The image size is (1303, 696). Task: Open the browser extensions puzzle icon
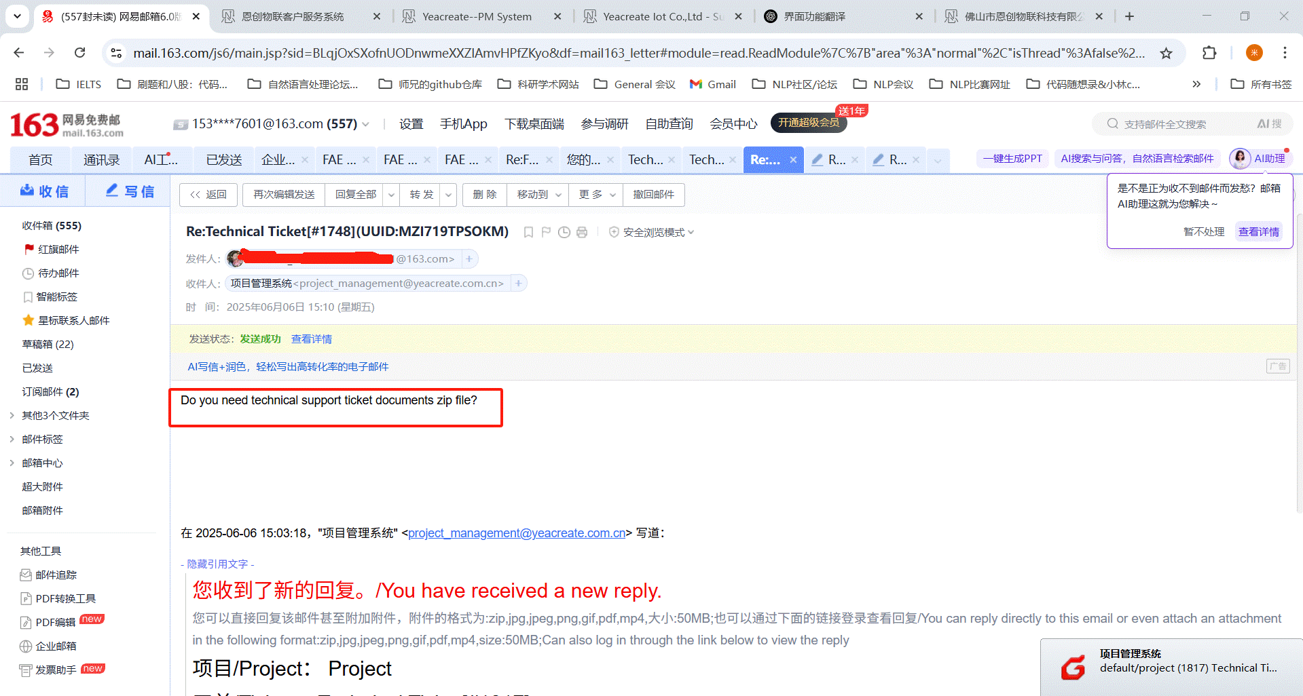point(1209,53)
